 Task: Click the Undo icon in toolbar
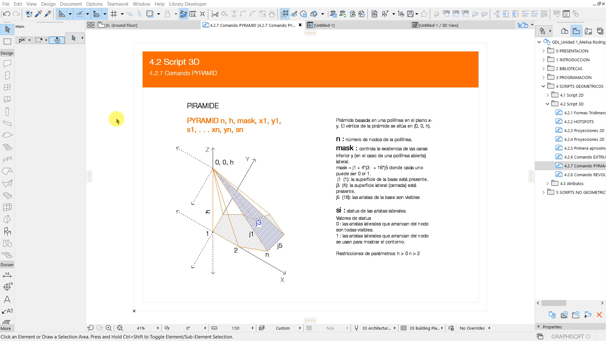(6, 14)
